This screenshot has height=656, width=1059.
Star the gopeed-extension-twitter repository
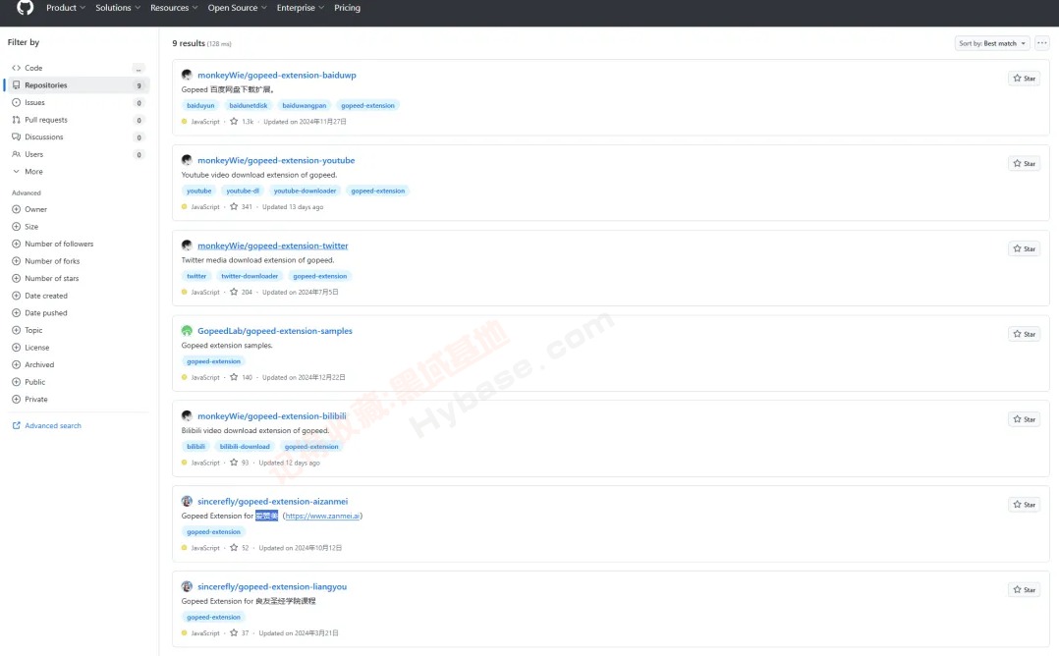(x=1024, y=248)
